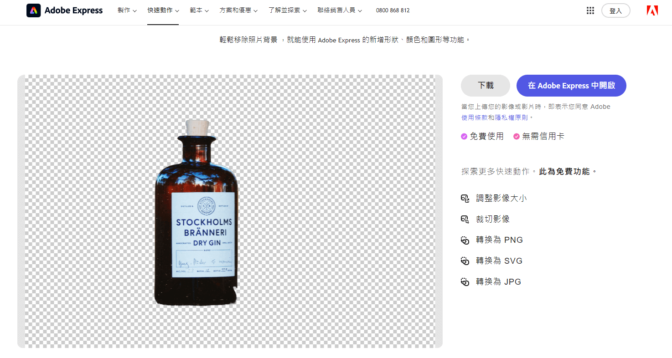The image size is (672, 358).
Task: Open the apps grid icon
Action: 590,10
